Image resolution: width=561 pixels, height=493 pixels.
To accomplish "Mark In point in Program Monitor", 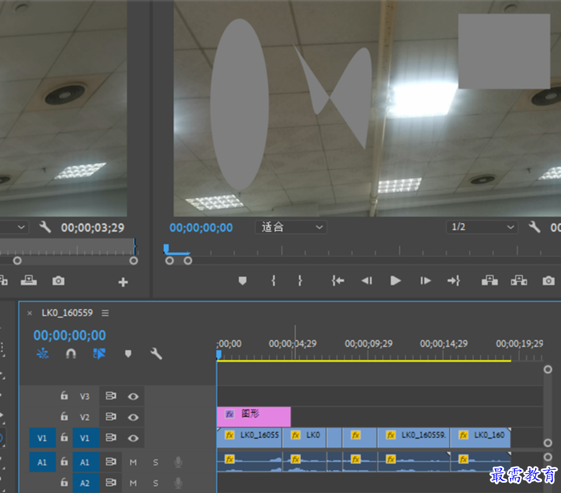I will [x=274, y=281].
